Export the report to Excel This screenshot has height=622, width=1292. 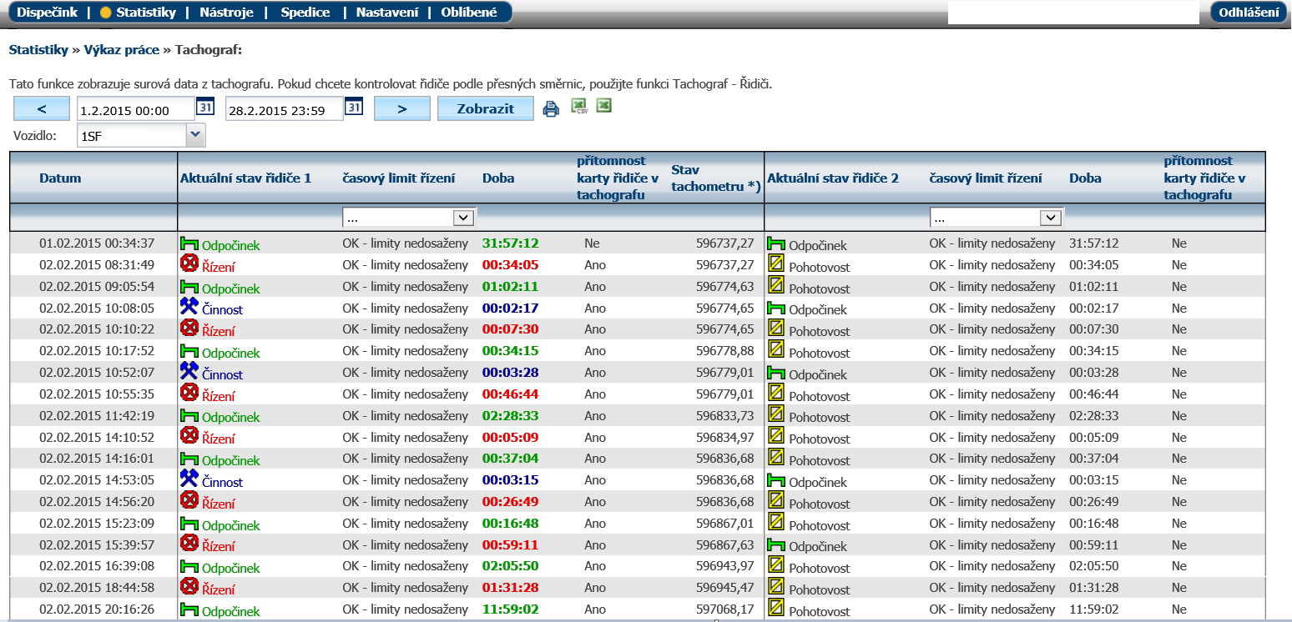point(604,106)
